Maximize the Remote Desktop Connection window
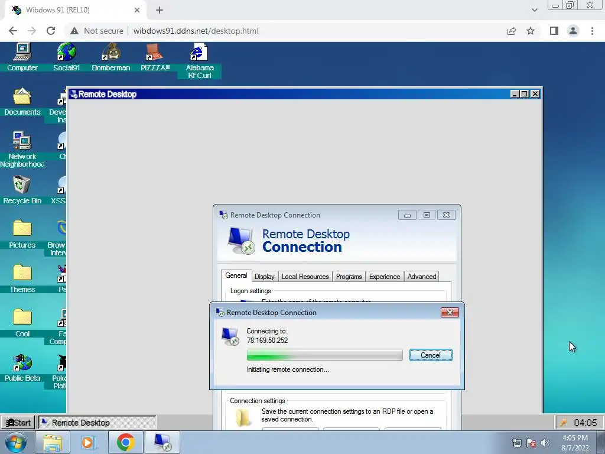This screenshot has height=454, width=605. (427, 215)
